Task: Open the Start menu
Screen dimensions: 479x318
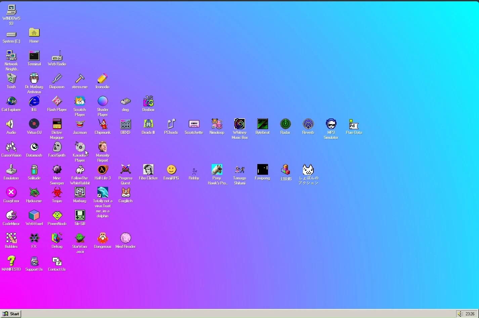Action: click(11, 314)
